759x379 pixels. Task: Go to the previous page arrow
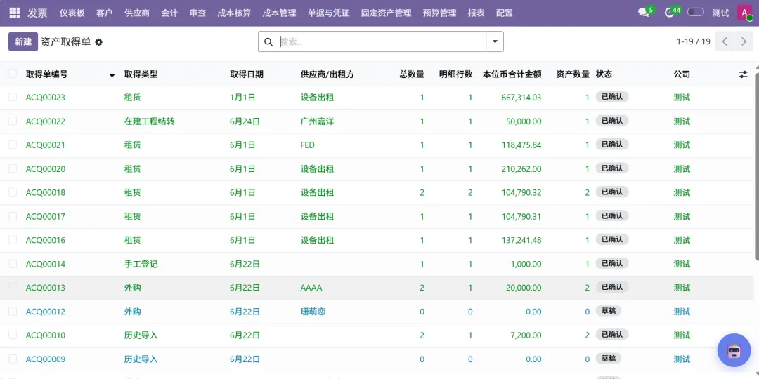coord(725,41)
